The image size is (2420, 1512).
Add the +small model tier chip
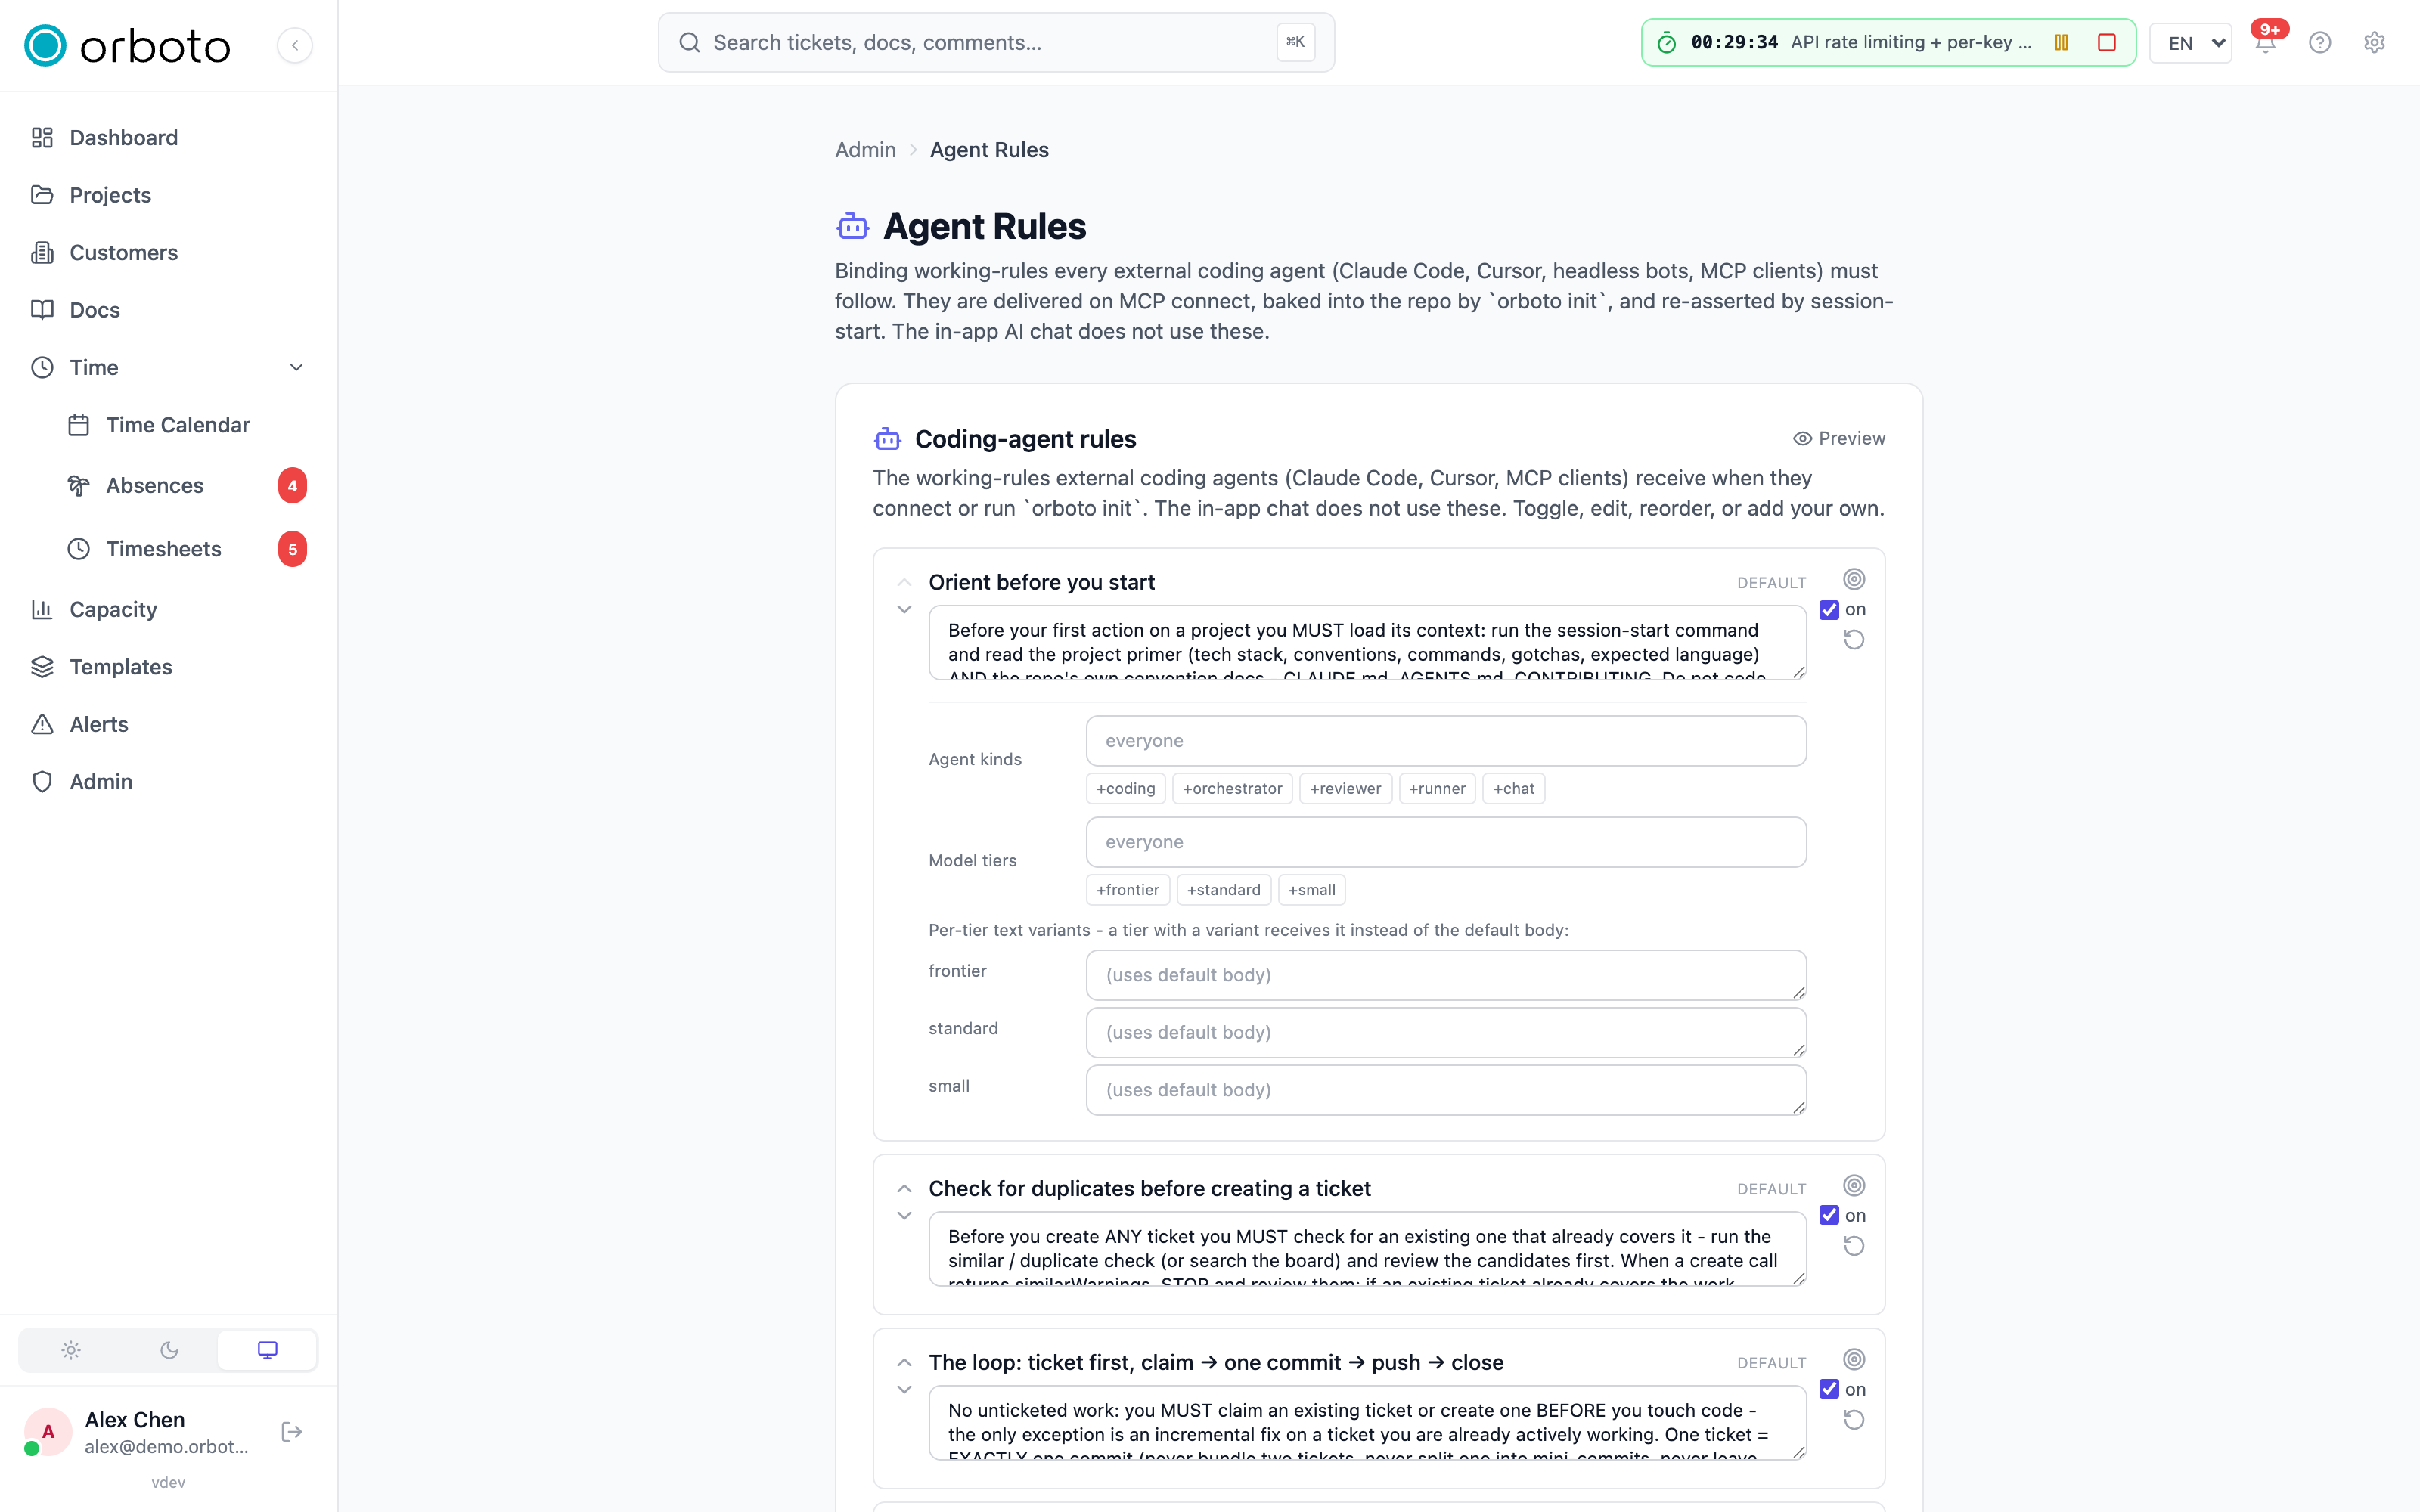1312,890
